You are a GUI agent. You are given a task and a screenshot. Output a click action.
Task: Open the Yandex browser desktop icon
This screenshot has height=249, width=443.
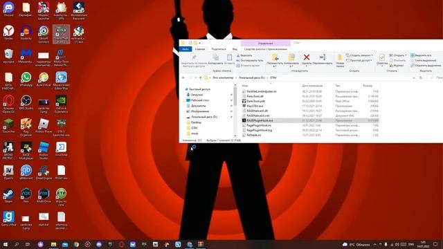8,33
